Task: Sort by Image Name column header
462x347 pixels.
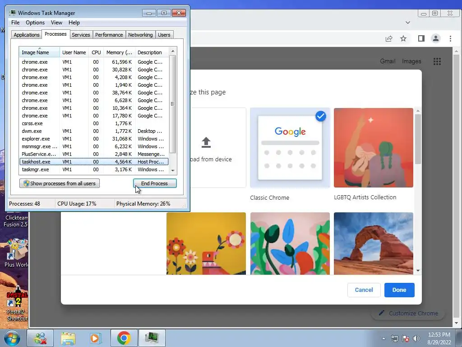Action: (x=40, y=52)
